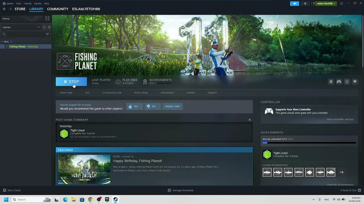Select Maybe Later on the recommendation prompt
This screenshot has width=364, height=204.
(172, 106)
